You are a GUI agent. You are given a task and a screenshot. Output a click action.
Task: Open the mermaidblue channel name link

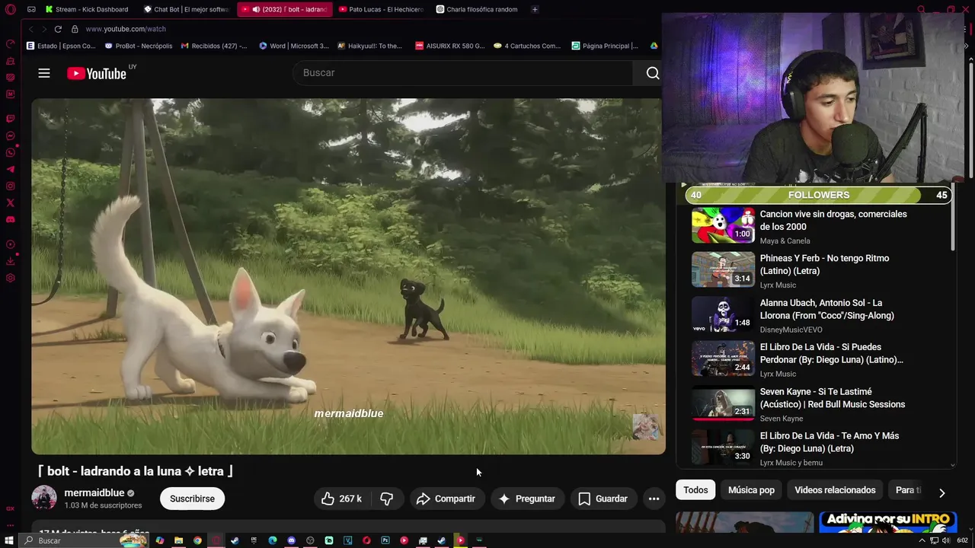(94, 492)
